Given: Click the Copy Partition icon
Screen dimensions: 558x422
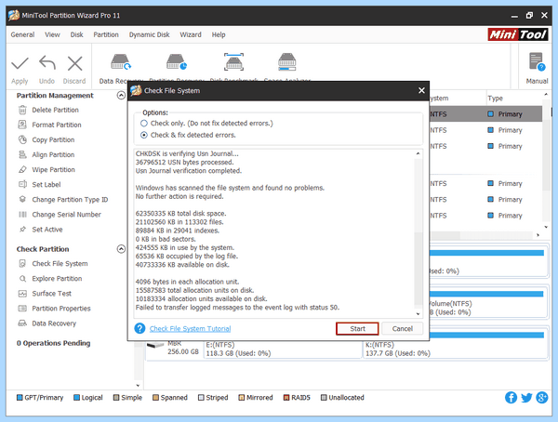Looking at the screenshot, I should (x=22, y=139).
